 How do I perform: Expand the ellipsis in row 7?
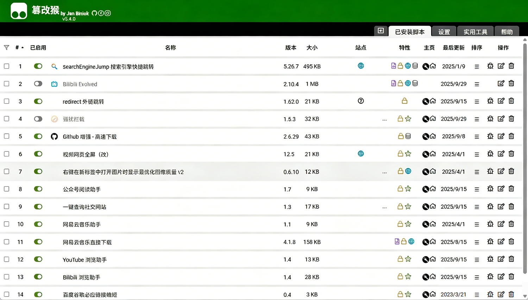(x=384, y=172)
